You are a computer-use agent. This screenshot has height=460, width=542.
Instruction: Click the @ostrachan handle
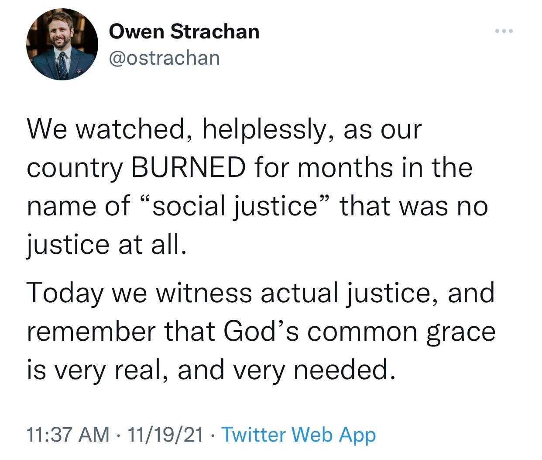[x=164, y=57]
